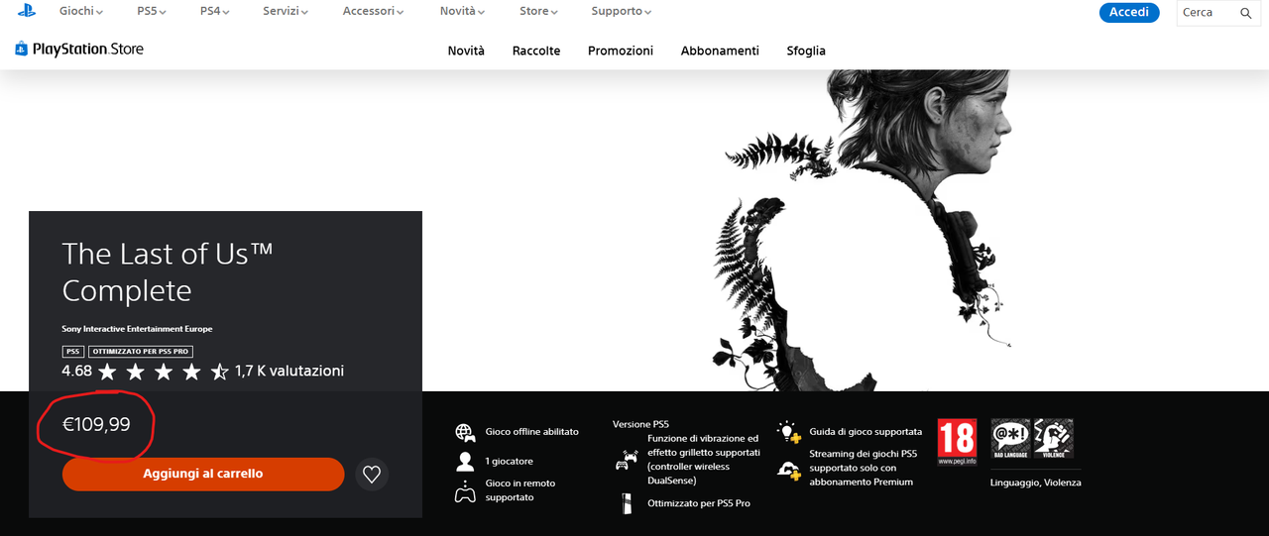Open the Accessori dropdown menu
Screen dimensions: 1269x536
375,11
